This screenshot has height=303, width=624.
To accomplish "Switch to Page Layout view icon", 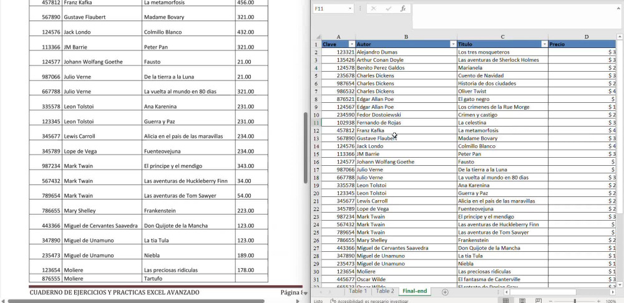I will click(x=522, y=301).
